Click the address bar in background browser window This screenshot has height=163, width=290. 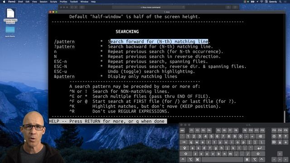[149, 7]
